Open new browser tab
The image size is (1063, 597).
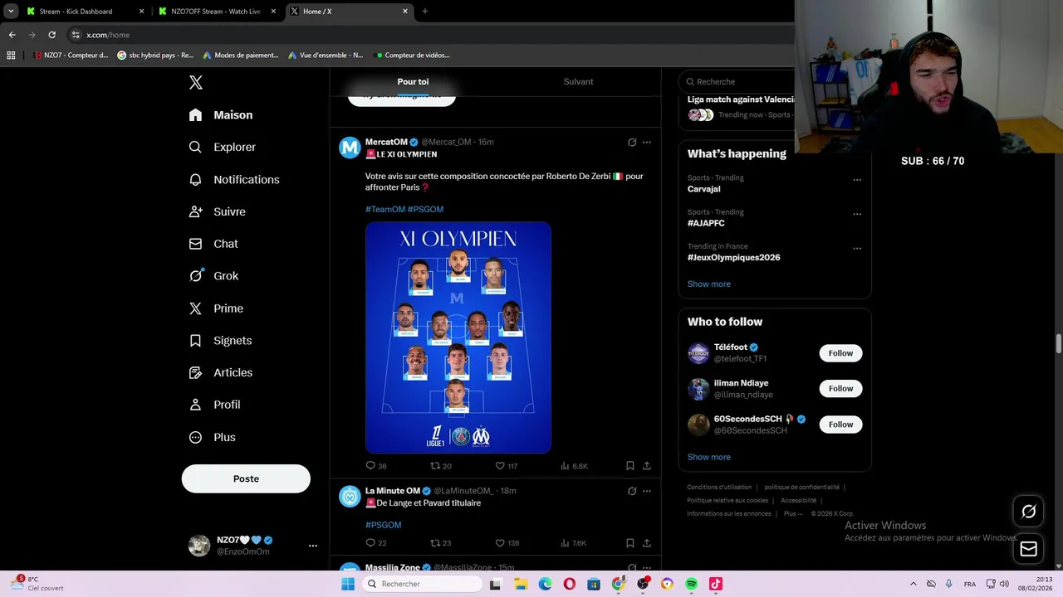click(x=425, y=12)
